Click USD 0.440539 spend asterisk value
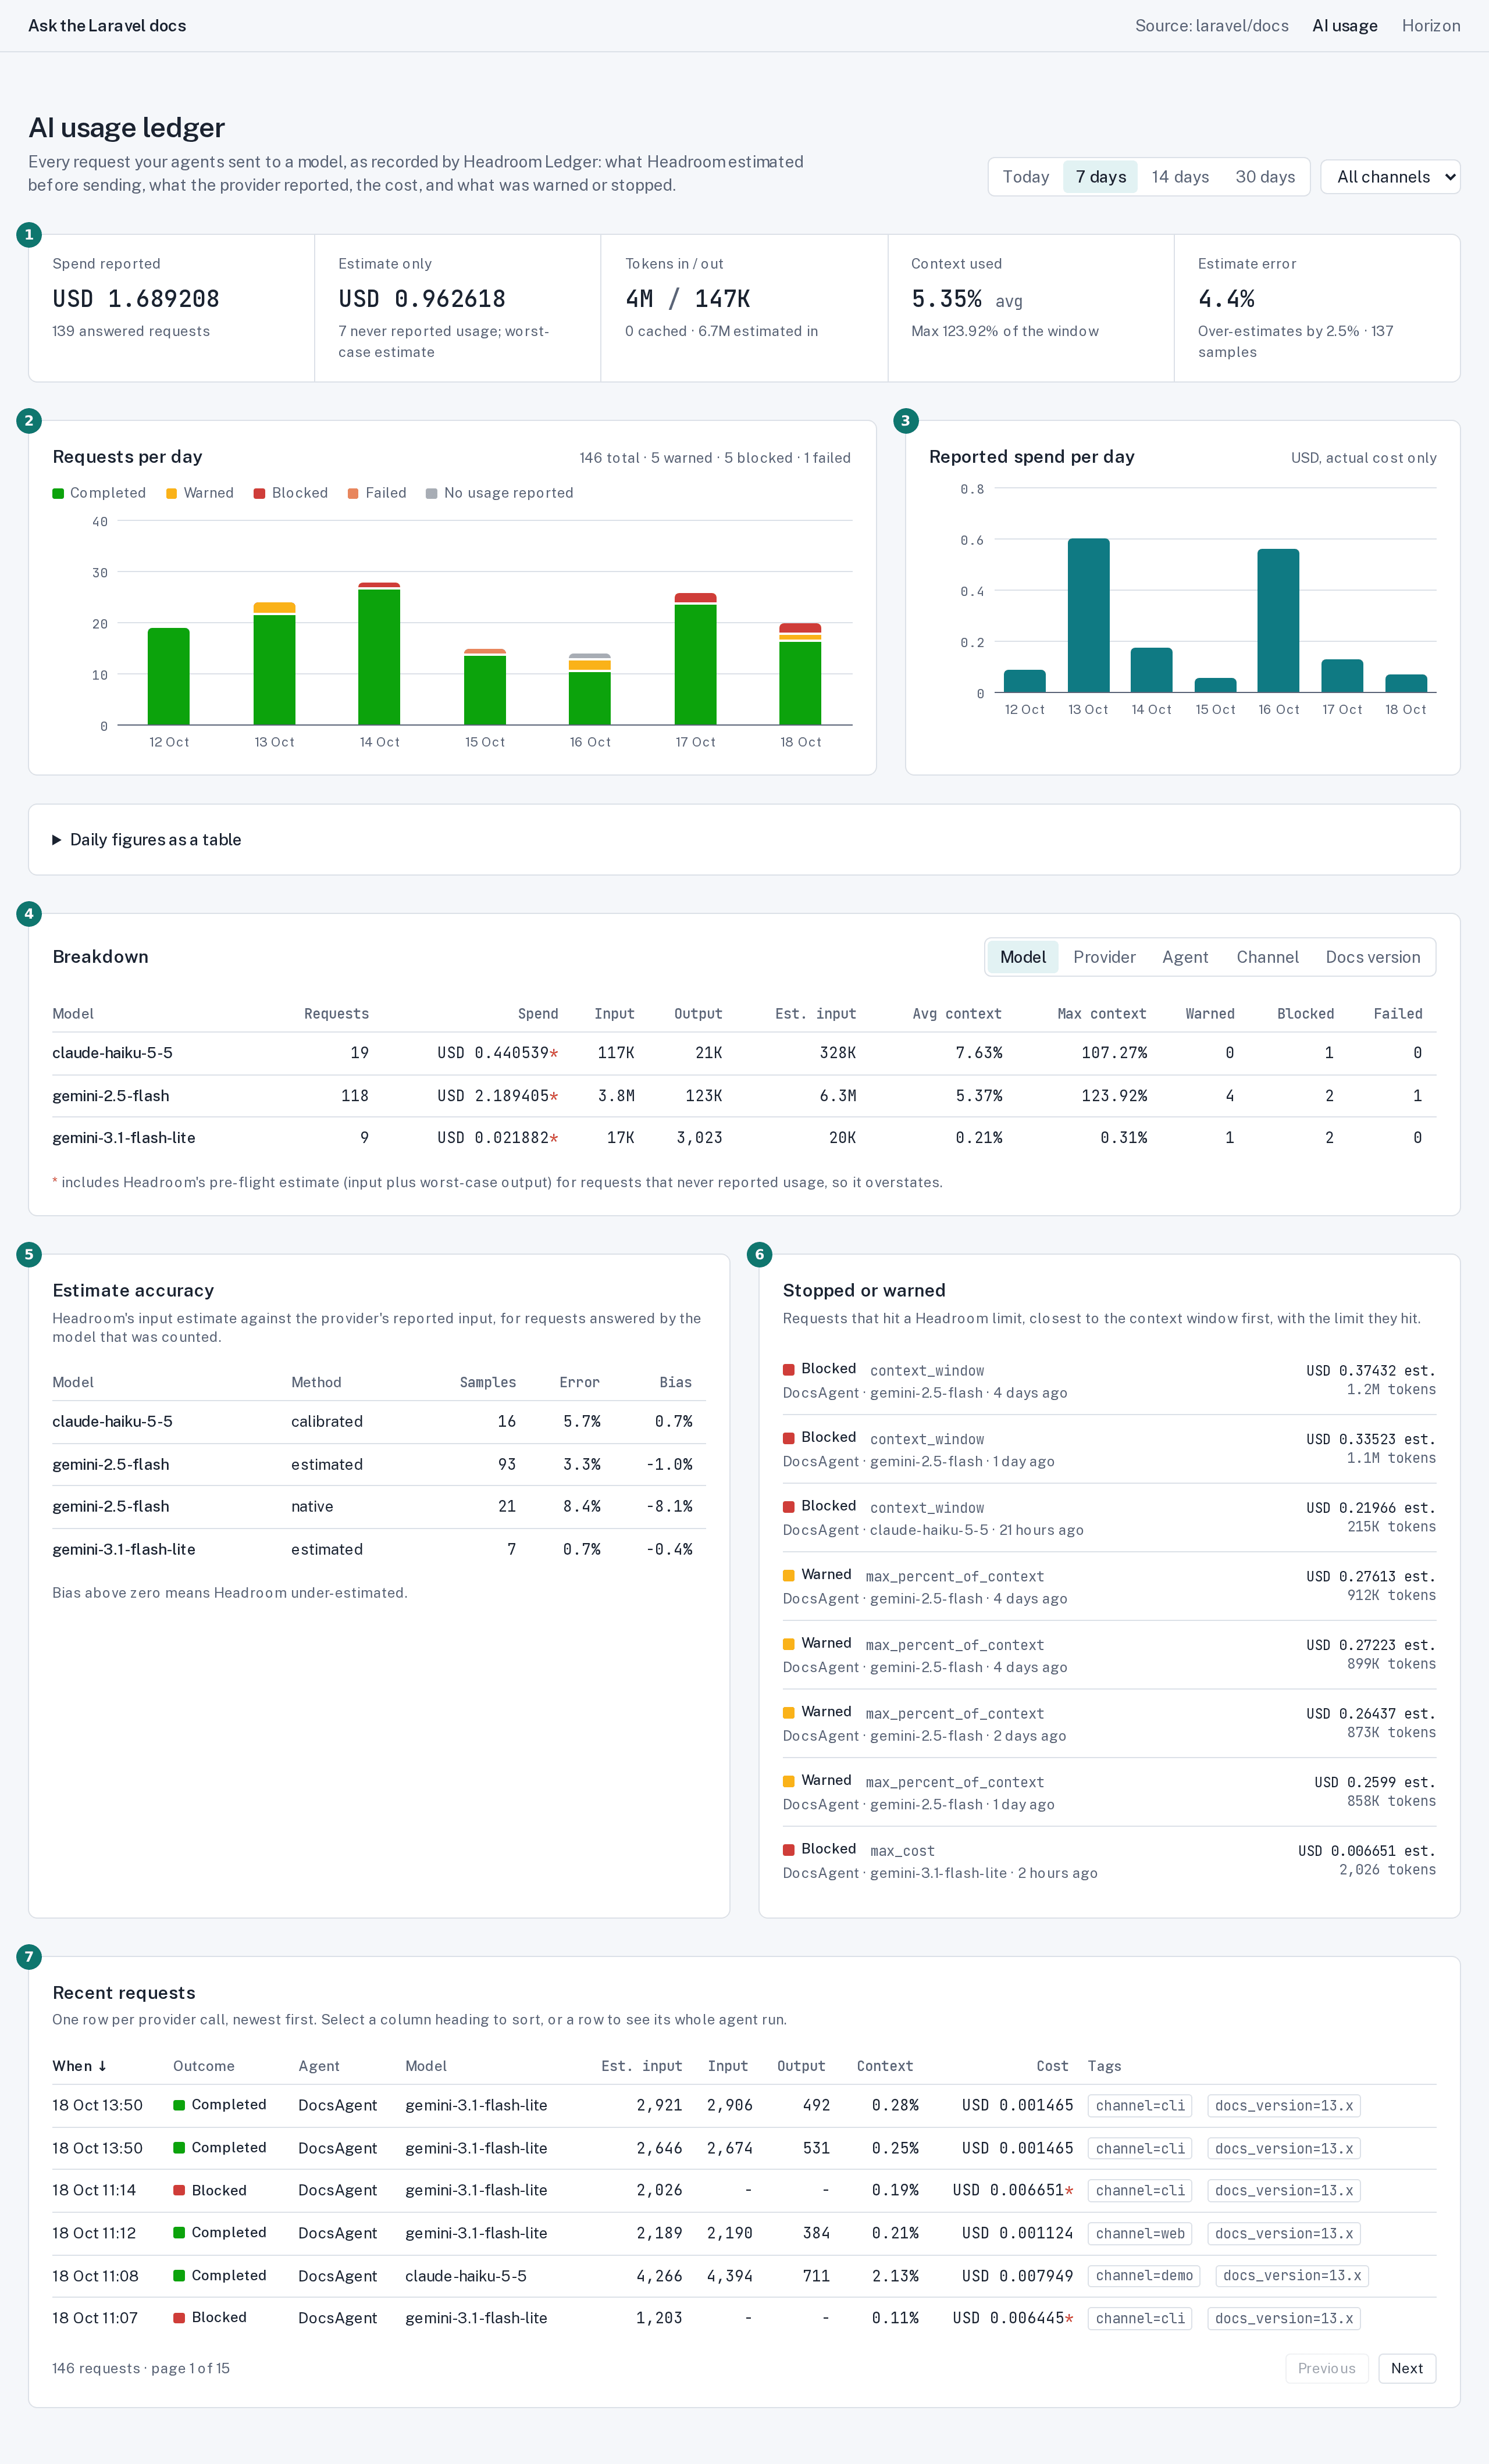Image resolution: width=1489 pixels, height=2464 pixels. pos(497,1053)
